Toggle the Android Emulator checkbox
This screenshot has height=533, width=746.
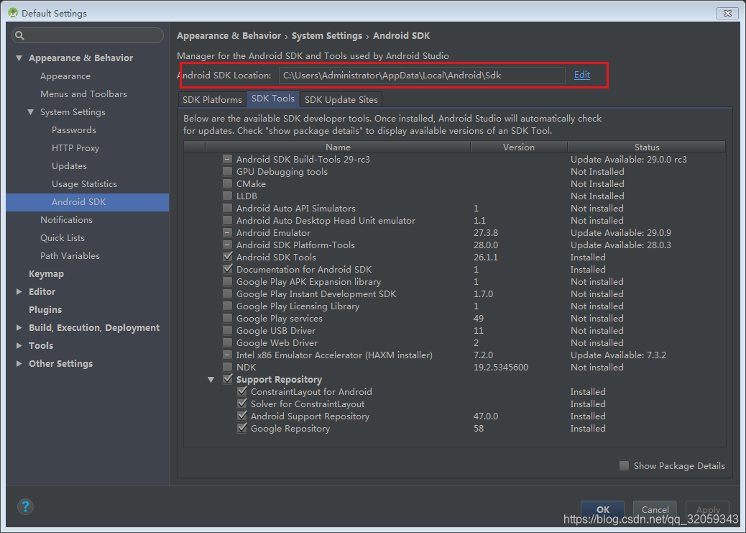[x=227, y=232]
